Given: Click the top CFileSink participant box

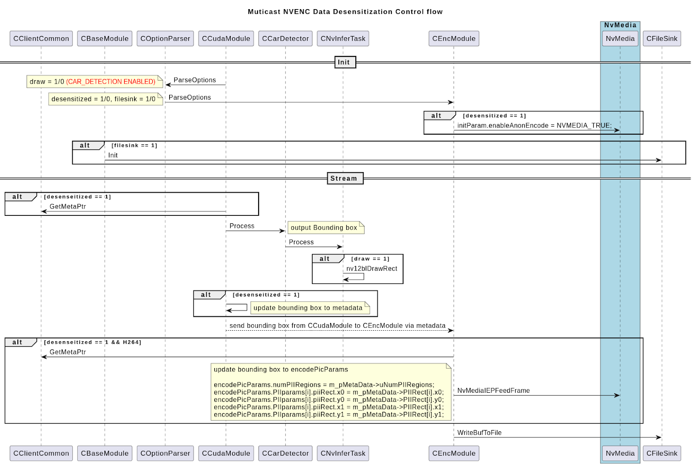Looking at the screenshot, I should pyautogui.click(x=662, y=39).
